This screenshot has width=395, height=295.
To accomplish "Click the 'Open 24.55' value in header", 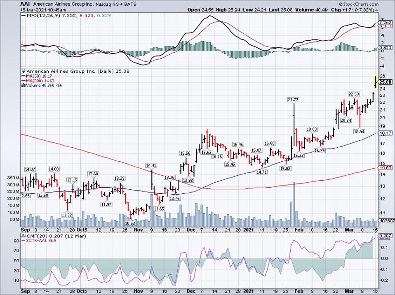I will point(200,10).
